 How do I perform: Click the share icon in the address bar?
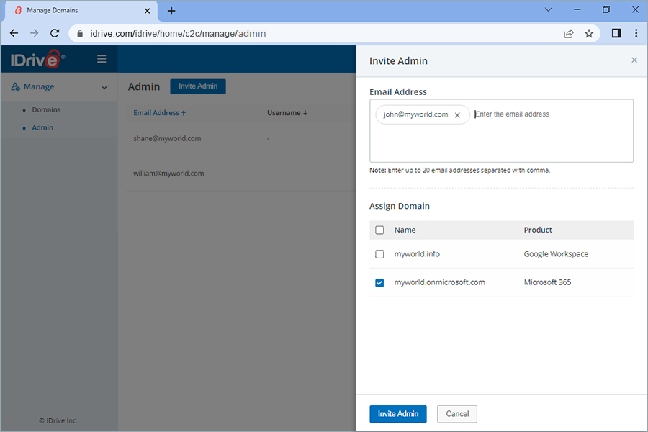point(568,33)
